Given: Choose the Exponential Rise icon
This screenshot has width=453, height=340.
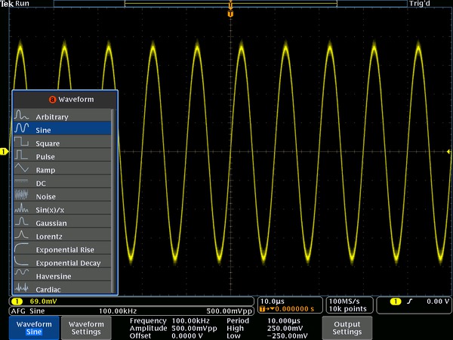Looking at the screenshot, I should click(x=22, y=249).
